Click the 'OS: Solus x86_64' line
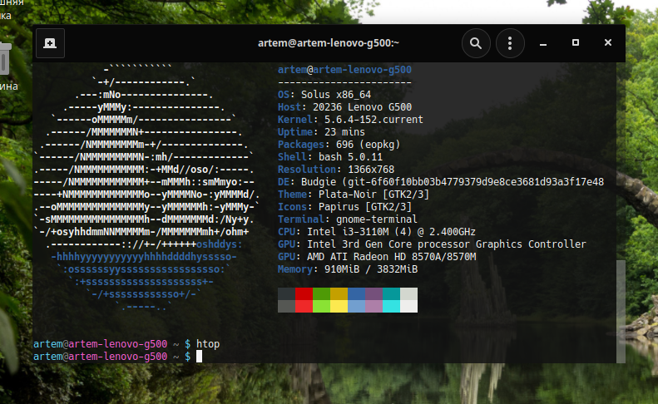Screen dimensions: 658x404 pos(324,95)
